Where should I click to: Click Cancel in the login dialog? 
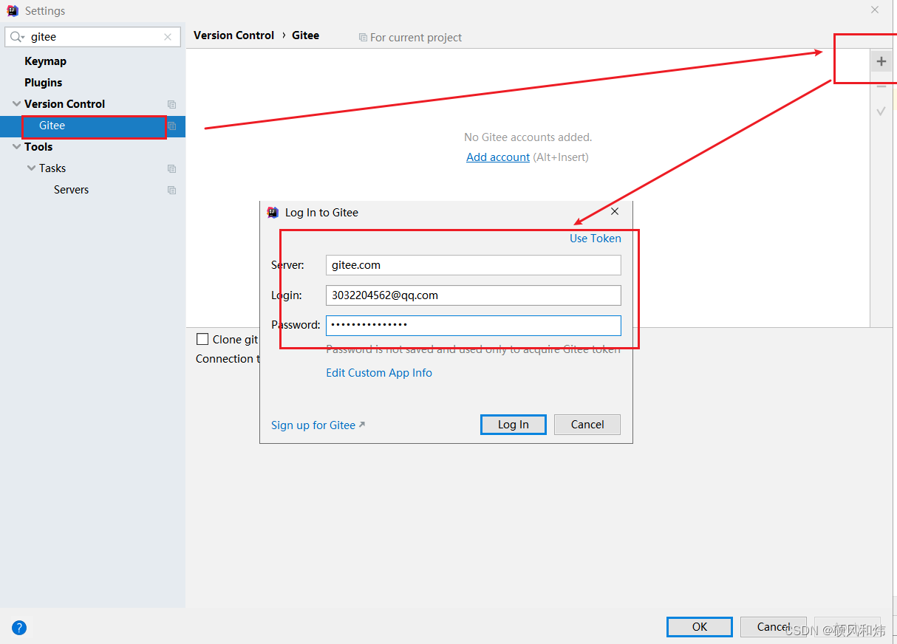587,425
